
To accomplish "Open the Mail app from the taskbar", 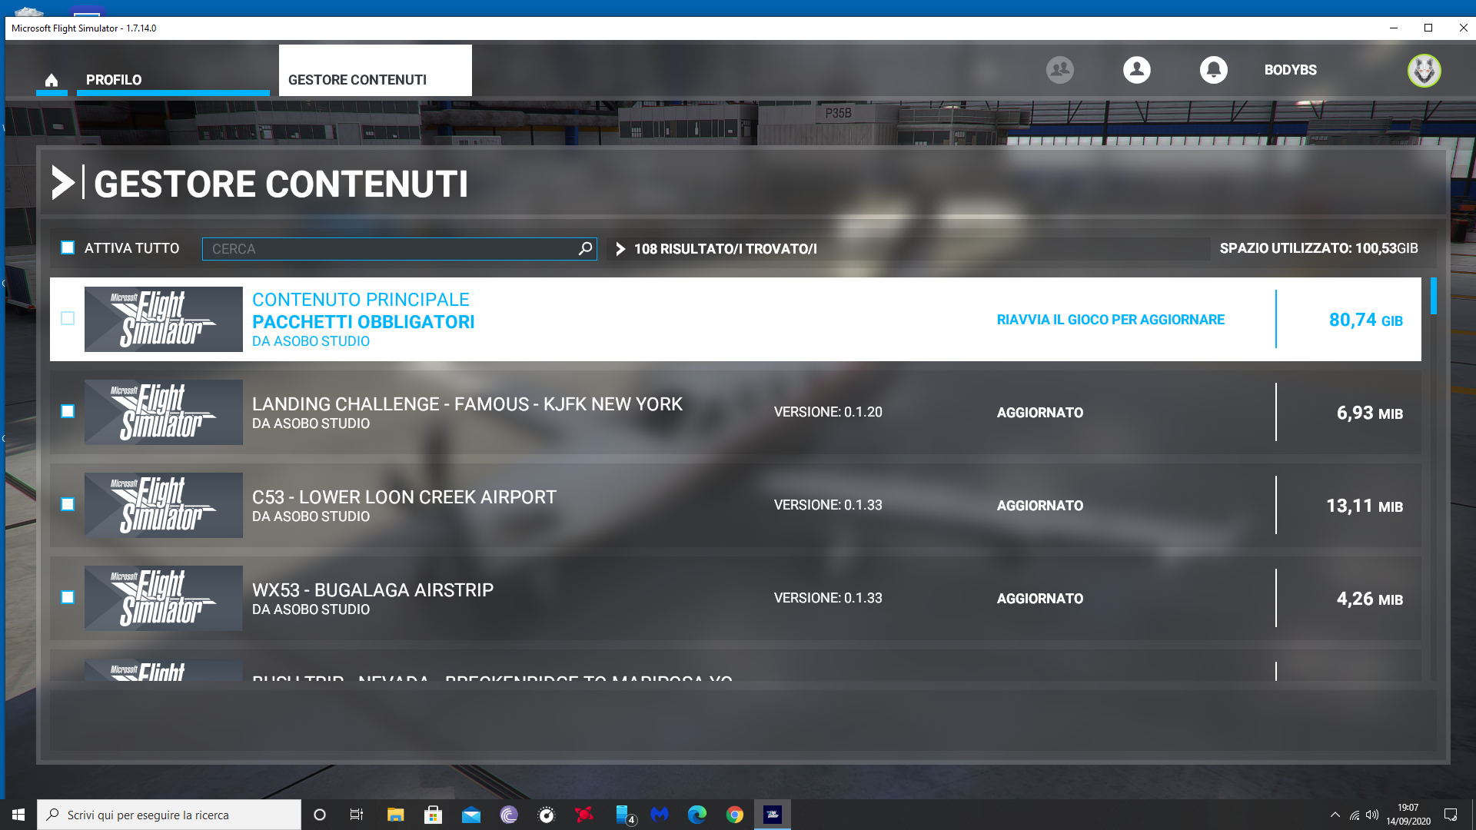I will (x=470, y=815).
